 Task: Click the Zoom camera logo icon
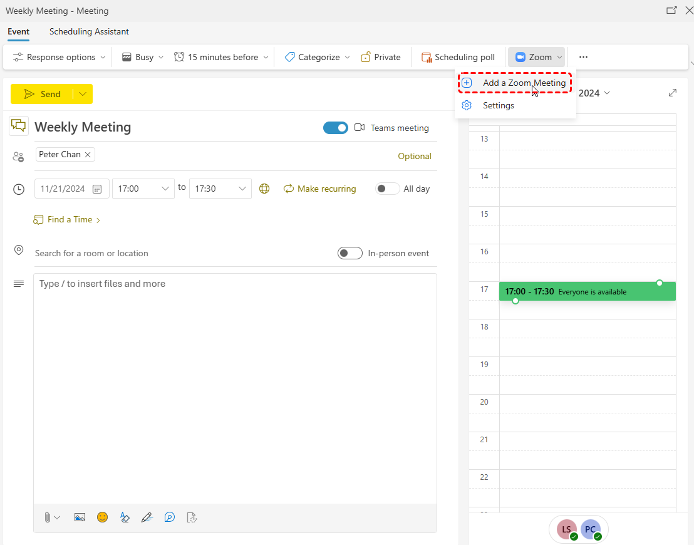(x=520, y=57)
